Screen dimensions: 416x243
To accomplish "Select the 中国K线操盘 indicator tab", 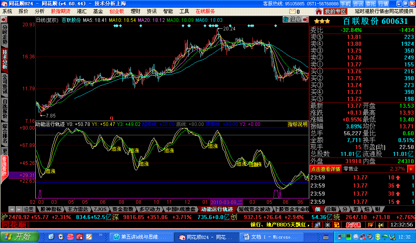I will tap(180, 209).
